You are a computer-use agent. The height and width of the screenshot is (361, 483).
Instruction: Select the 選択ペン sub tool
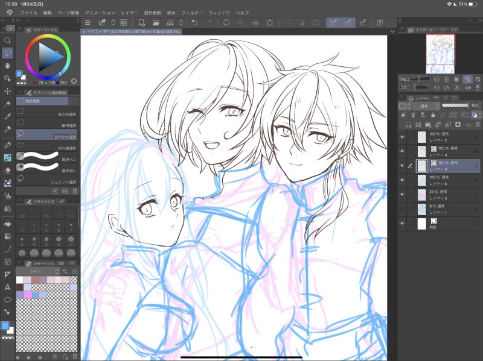point(46,157)
